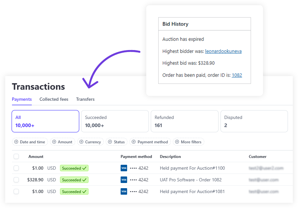Switch to the Transfers tab

(x=85, y=99)
